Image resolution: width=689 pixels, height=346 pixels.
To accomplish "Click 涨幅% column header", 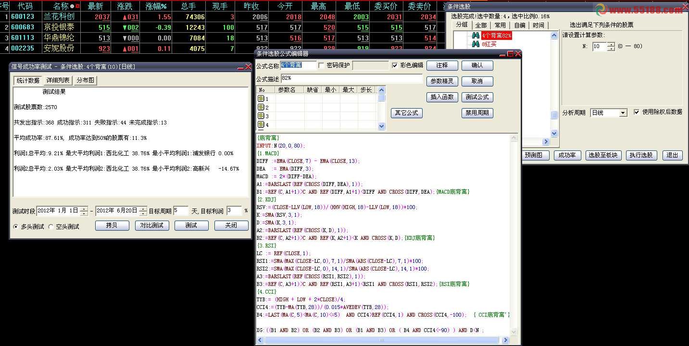I will click(x=157, y=6).
